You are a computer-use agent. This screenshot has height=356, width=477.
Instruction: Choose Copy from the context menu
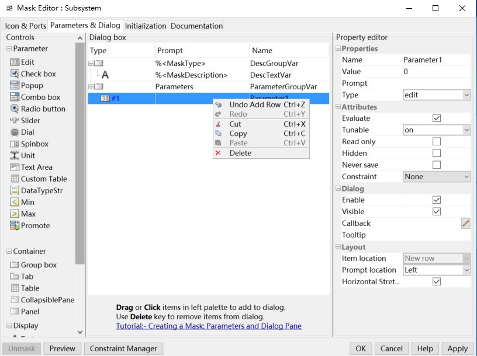pos(261,133)
